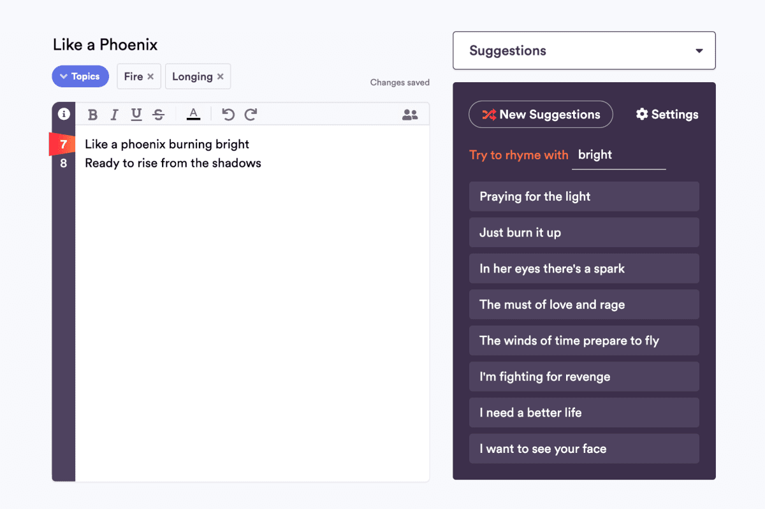This screenshot has width=765, height=509.
Task: Open the collaborators people icon
Action: pos(410,115)
